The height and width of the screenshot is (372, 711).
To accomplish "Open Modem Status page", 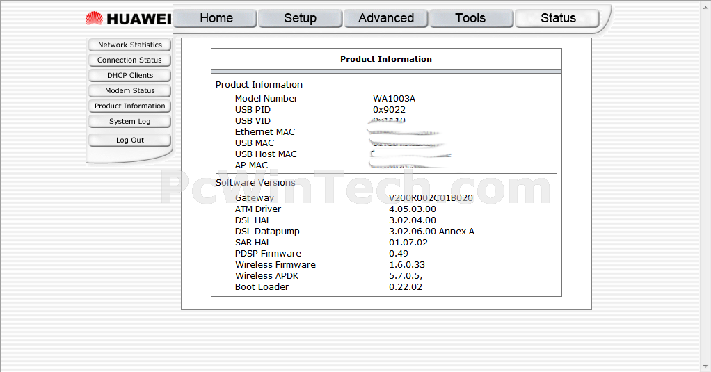I will pos(129,90).
